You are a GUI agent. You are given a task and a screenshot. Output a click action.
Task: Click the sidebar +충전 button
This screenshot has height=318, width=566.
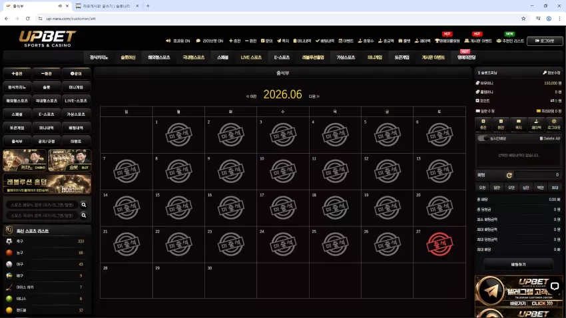point(17,74)
